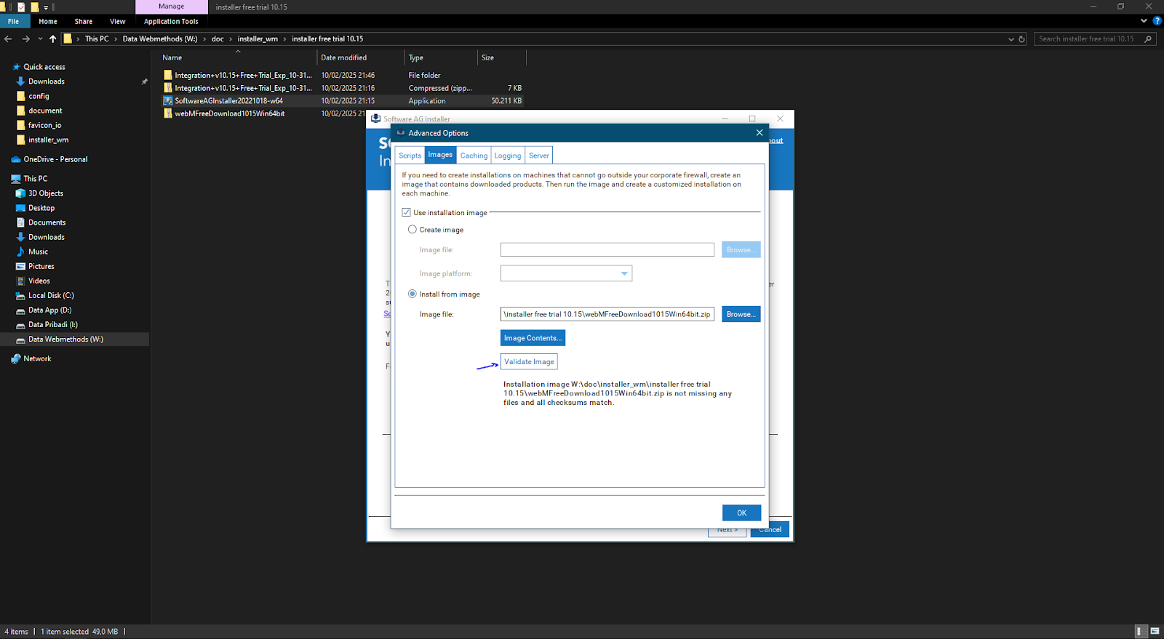Open the Data App (D:) drive
Viewport: 1164px width, 639px height.
(49, 310)
